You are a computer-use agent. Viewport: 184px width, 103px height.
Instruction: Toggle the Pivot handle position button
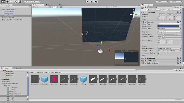pyautogui.click(x=28, y=2)
